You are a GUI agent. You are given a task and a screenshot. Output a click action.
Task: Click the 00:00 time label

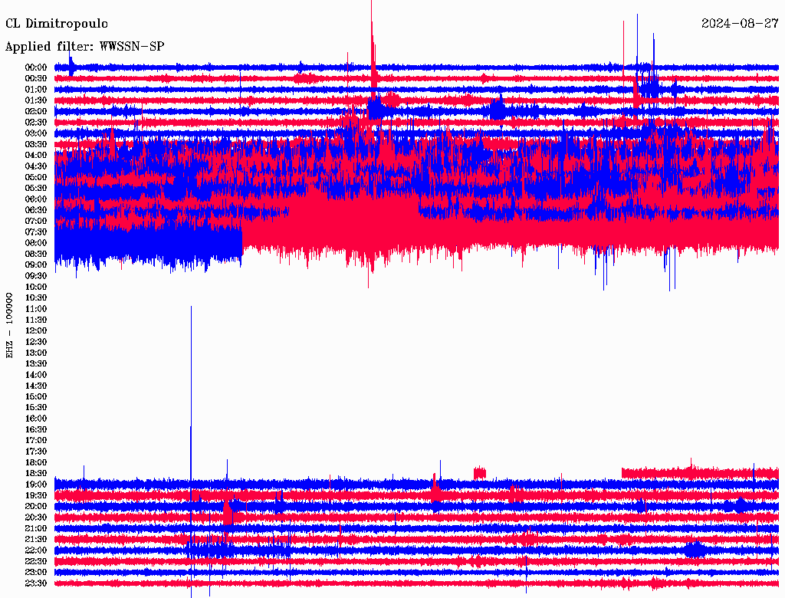[36, 67]
